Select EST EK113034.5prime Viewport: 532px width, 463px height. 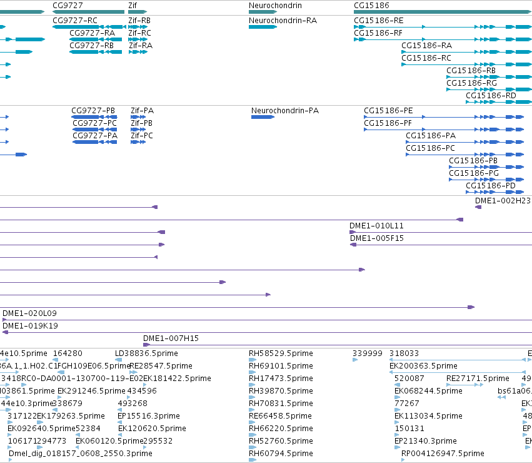tap(428, 417)
